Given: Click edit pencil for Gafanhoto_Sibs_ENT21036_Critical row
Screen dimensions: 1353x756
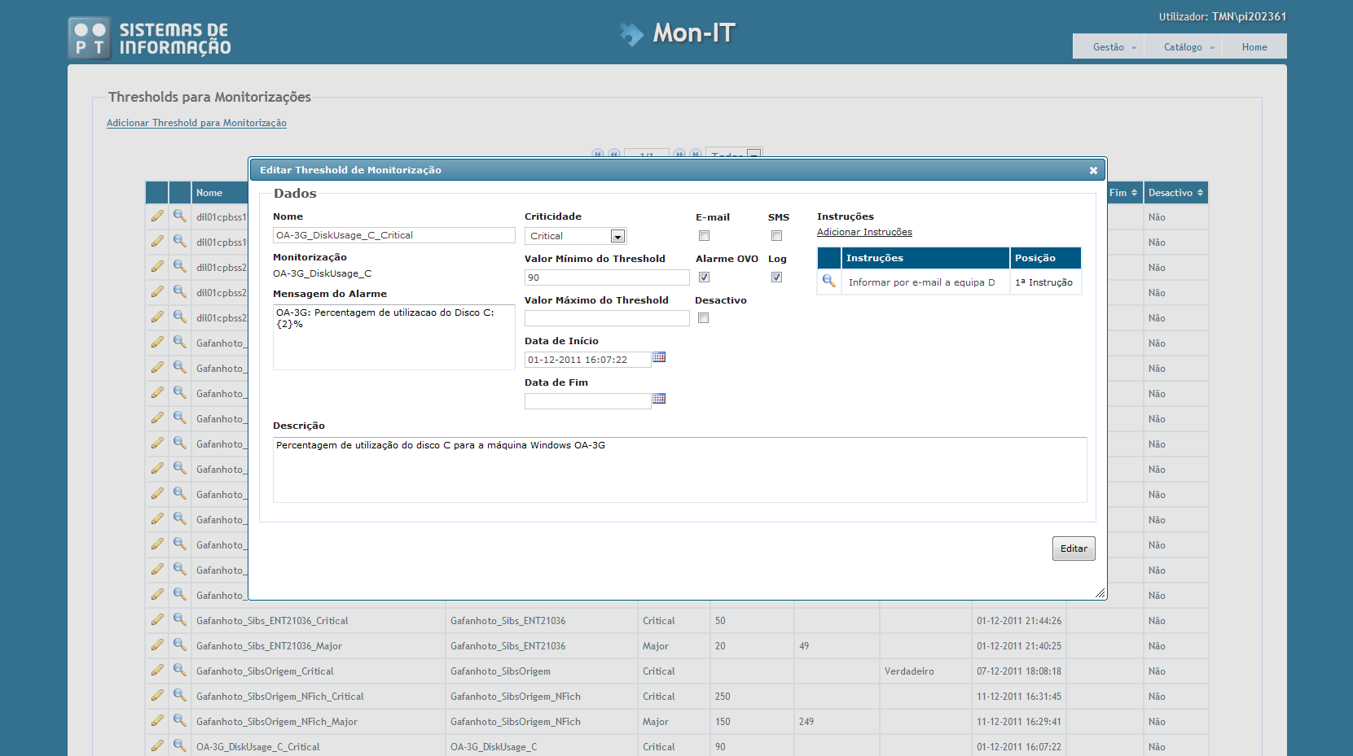Looking at the screenshot, I should click(157, 619).
